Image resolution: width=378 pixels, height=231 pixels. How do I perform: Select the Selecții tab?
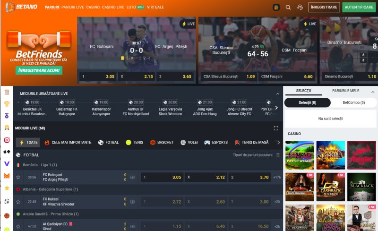tap(303, 91)
